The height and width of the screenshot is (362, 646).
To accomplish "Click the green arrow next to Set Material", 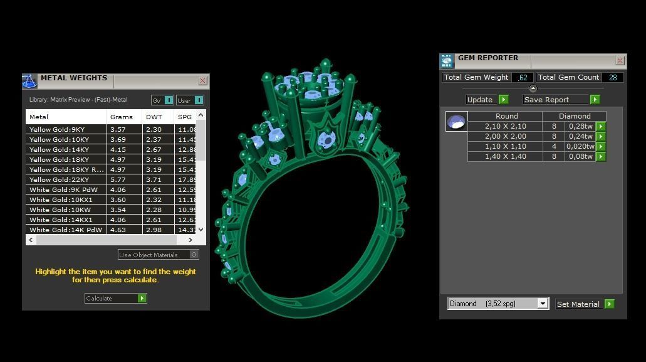I will coord(609,304).
